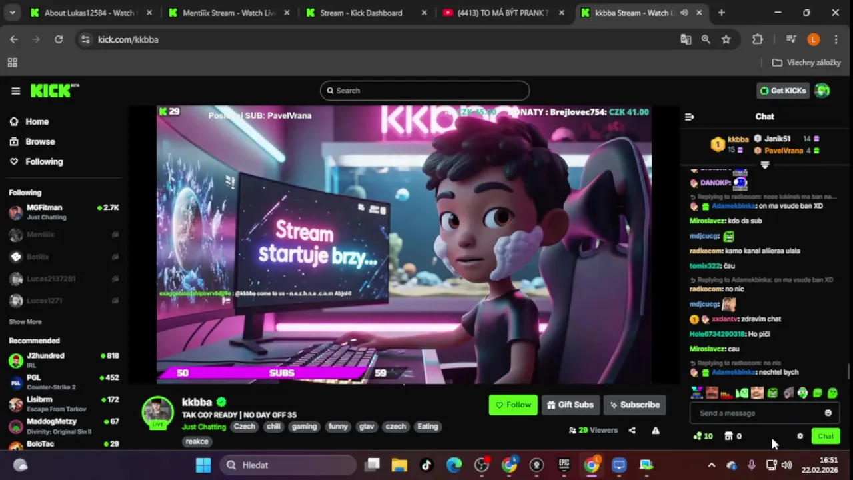Toggle the microphone icon in system tray

[x=752, y=465]
